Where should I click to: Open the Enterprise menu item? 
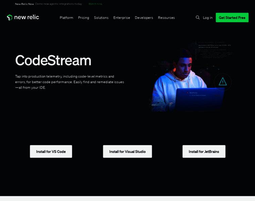point(122,18)
